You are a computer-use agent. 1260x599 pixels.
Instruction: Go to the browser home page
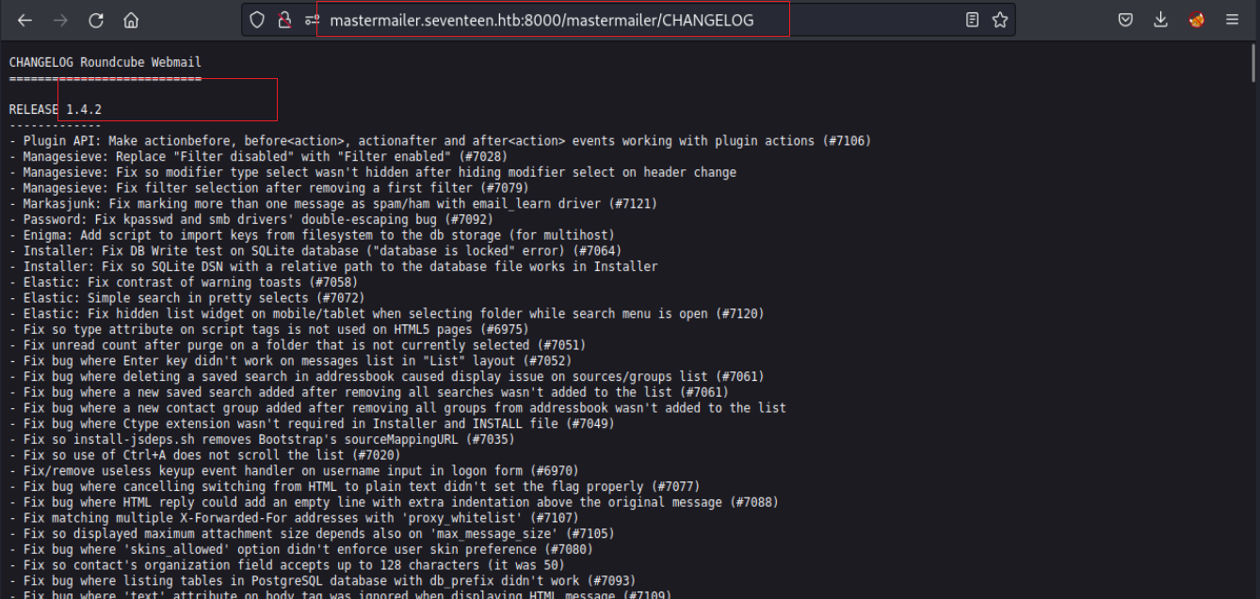tap(131, 20)
